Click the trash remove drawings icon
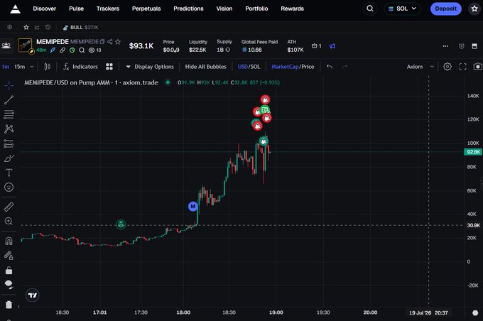Image resolution: width=483 pixels, height=321 pixels. click(9, 305)
